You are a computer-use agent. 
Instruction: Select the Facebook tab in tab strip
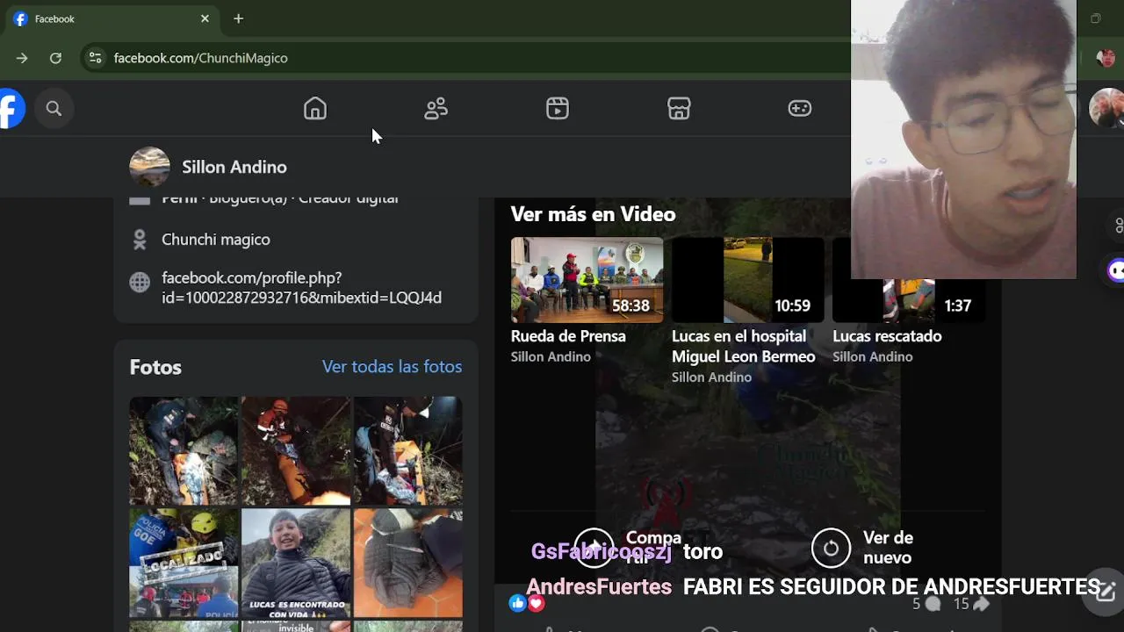(112, 18)
